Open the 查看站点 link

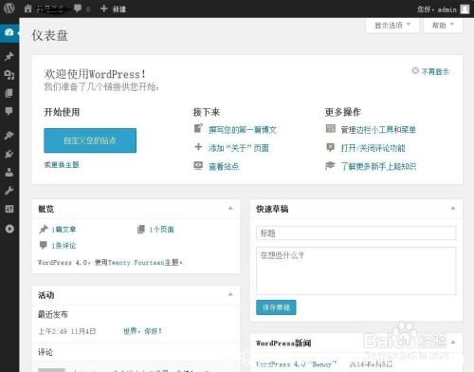(x=224, y=166)
